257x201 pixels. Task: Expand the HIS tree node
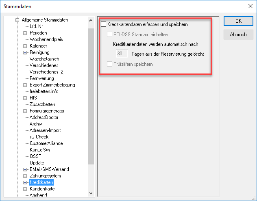click(x=25, y=98)
